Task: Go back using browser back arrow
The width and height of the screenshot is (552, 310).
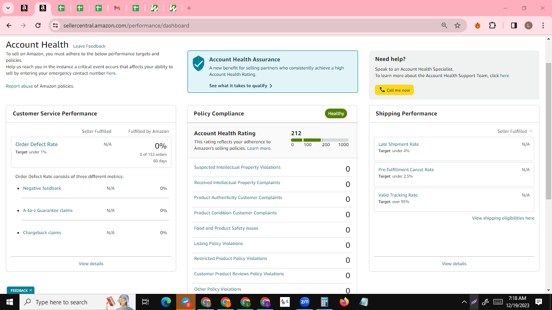Action: [9, 25]
